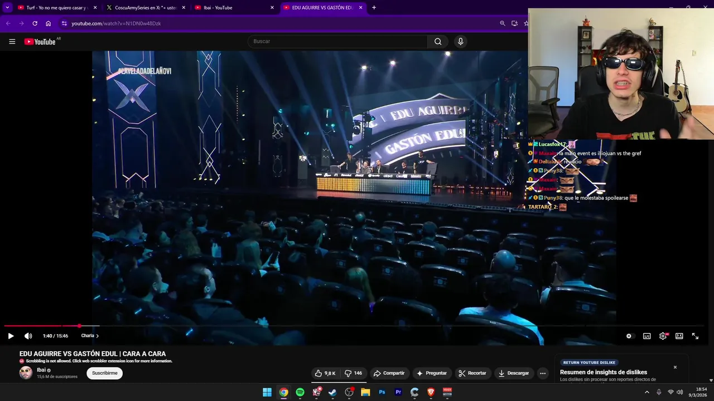Click the system tray microphone icon
Screen dimensions: 714x401
tap(659, 392)
